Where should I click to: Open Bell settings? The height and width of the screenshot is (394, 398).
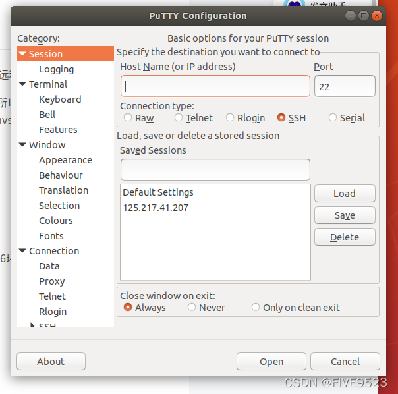point(47,115)
